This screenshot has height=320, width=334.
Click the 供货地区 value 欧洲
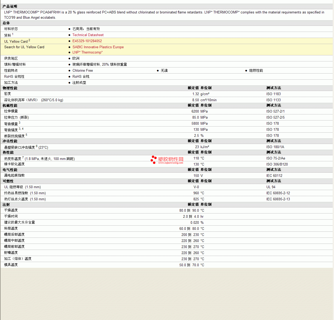point(76,58)
